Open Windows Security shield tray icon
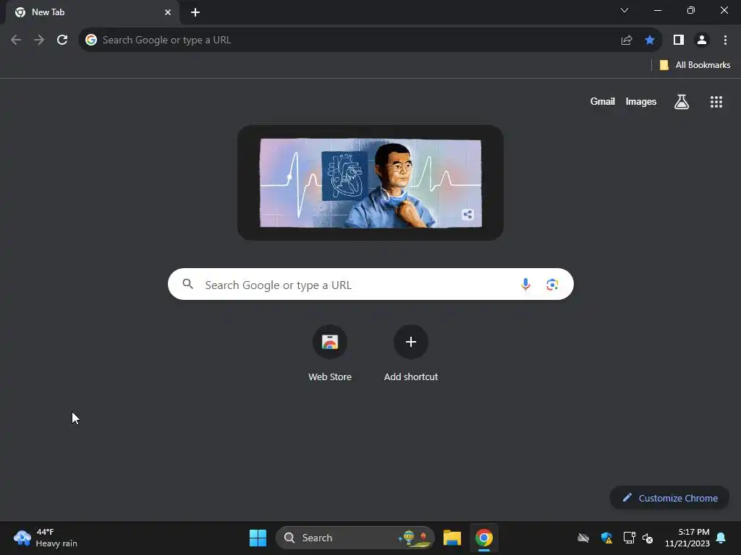Viewport: 741px width, 555px height. tap(606, 538)
